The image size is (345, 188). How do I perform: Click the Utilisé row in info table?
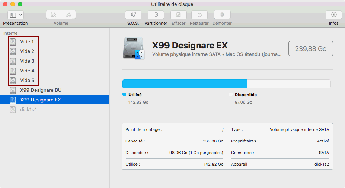pos(175,164)
